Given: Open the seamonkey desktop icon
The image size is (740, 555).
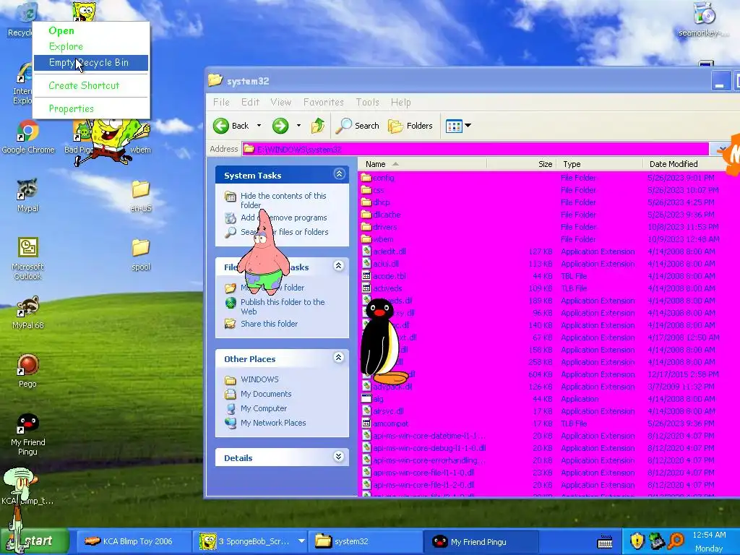Looking at the screenshot, I should tap(705, 20).
